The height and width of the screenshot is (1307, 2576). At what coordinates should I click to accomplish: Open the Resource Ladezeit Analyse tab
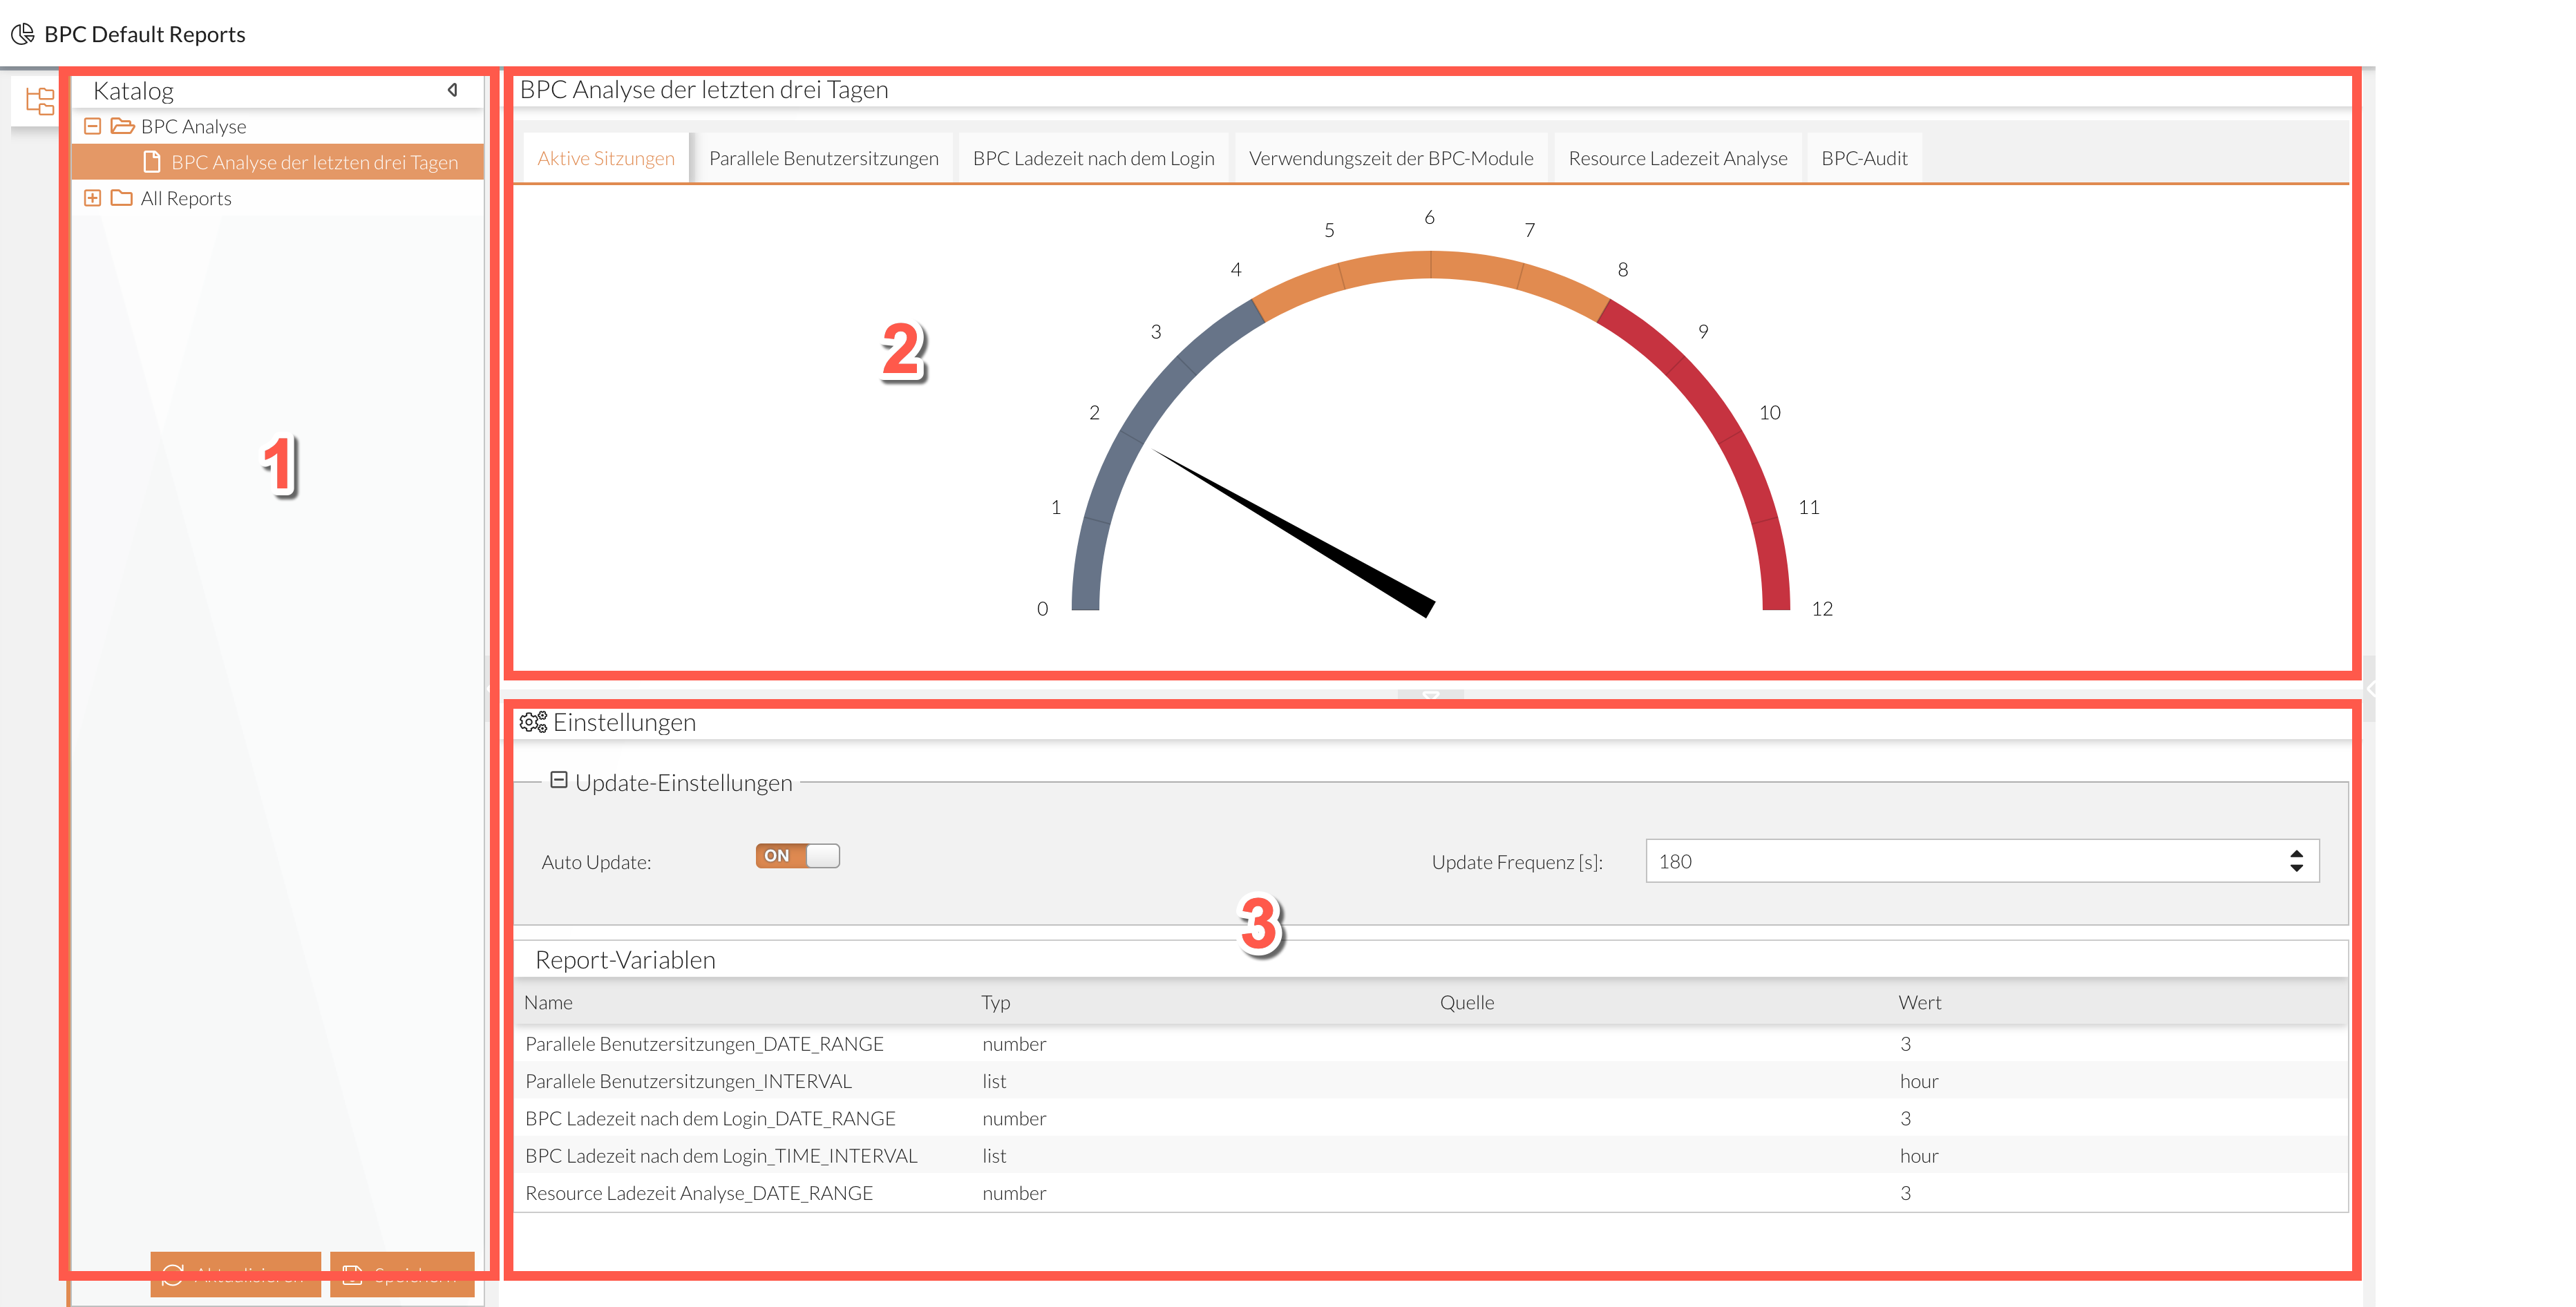point(1677,158)
